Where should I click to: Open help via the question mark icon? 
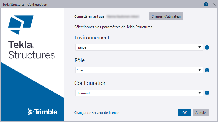click(x=206, y=4)
